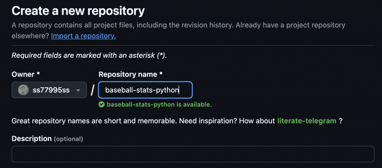The width and height of the screenshot is (382, 168).
Task: Click the baseball-stats-python is available message
Action: [x=159, y=105]
